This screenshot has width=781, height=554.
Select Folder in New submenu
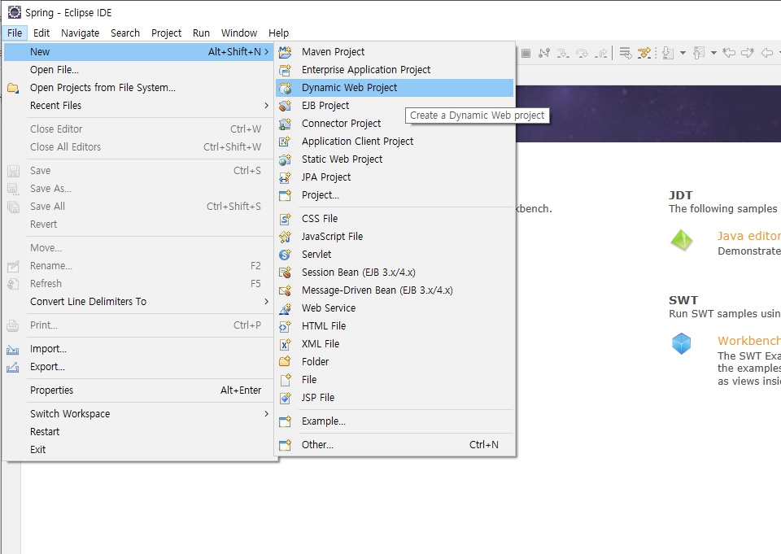tap(395, 362)
